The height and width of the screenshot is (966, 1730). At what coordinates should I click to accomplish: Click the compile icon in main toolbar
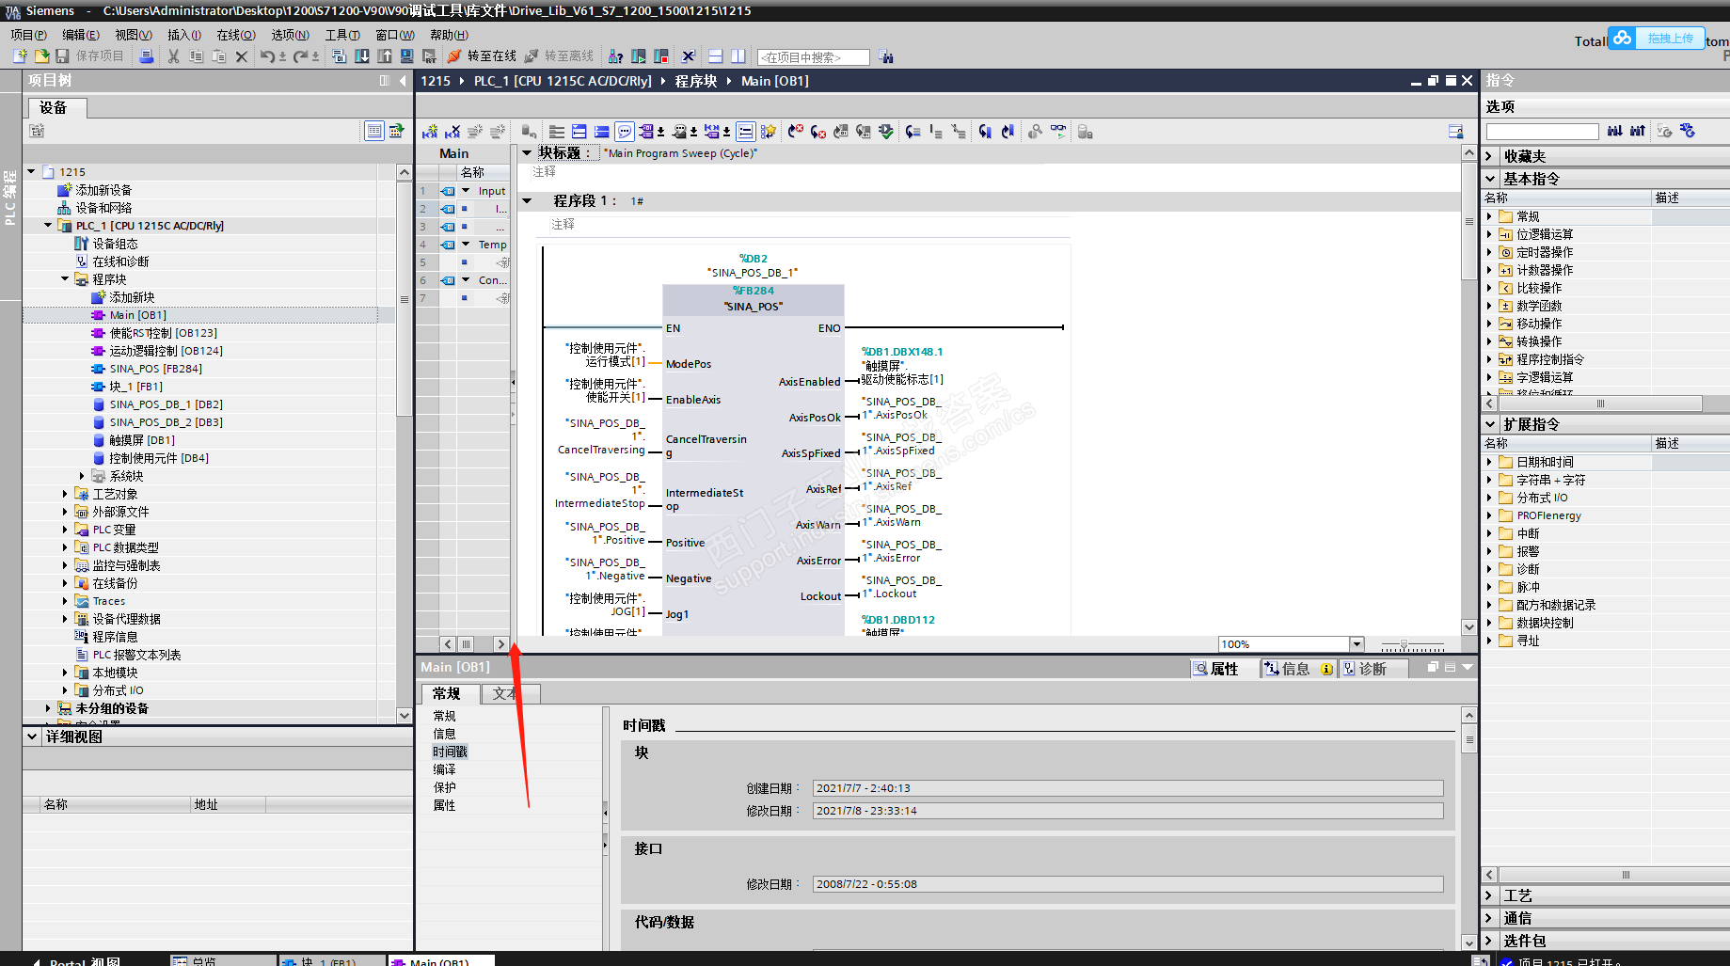(x=339, y=56)
